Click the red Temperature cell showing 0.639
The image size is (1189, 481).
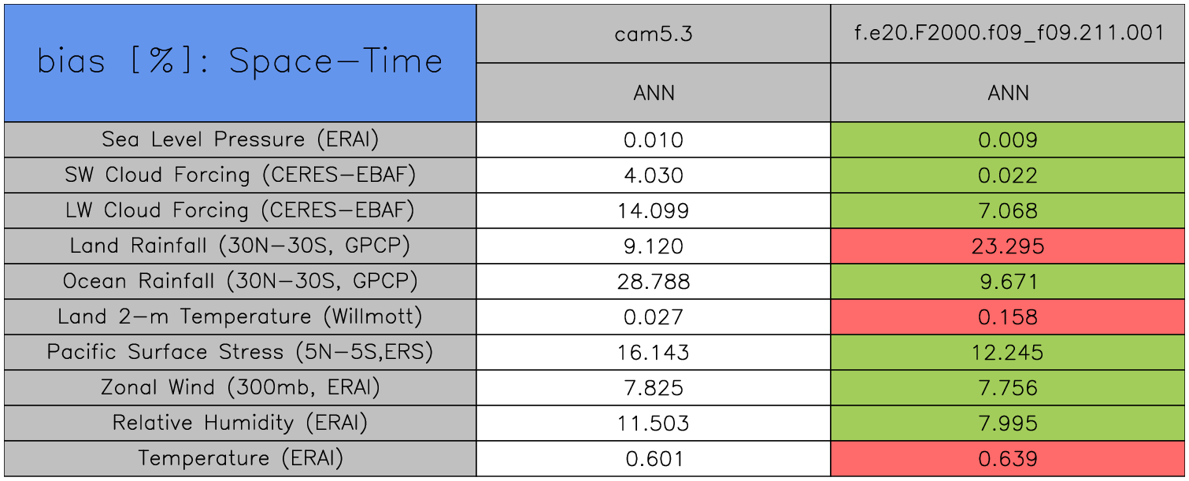pos(1008,459)
